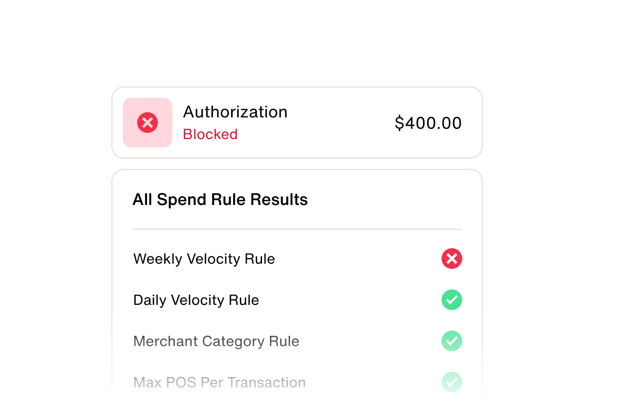Open the Daily Velocity Rule label
The image size is (619, 412).
coord(196,300)
